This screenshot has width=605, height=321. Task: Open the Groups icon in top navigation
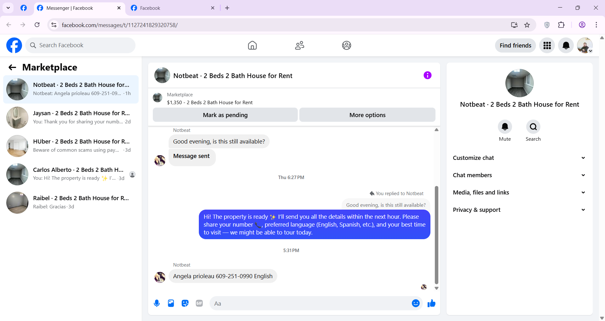point(347,45)
